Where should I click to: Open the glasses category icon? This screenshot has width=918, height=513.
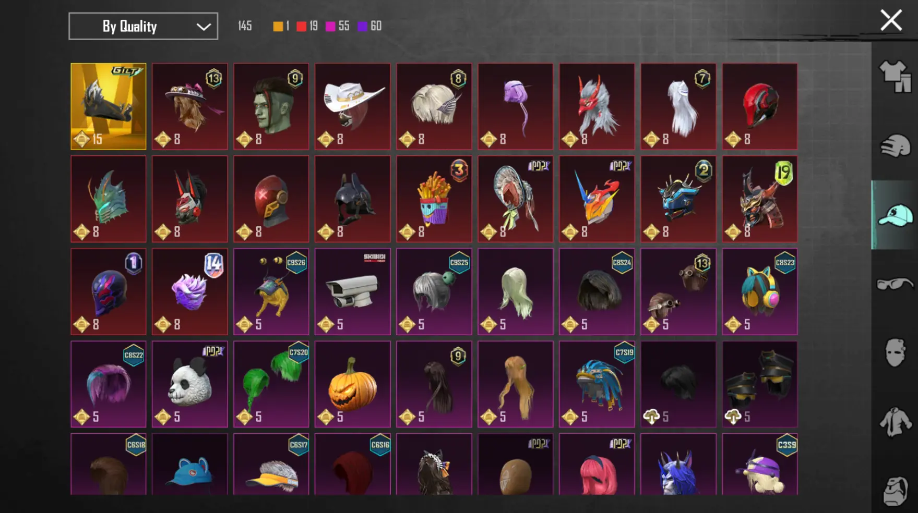pyautogui.click(x=895, y=284)
